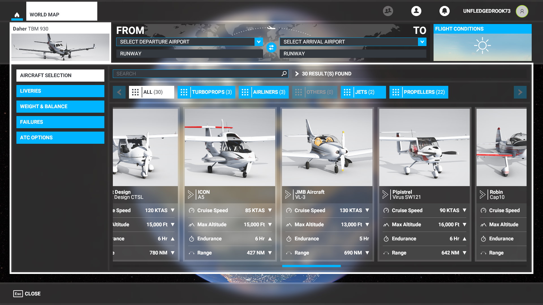Click ICON A5 range icon
The image size is (543, 305).
click(x=191, y=253)
